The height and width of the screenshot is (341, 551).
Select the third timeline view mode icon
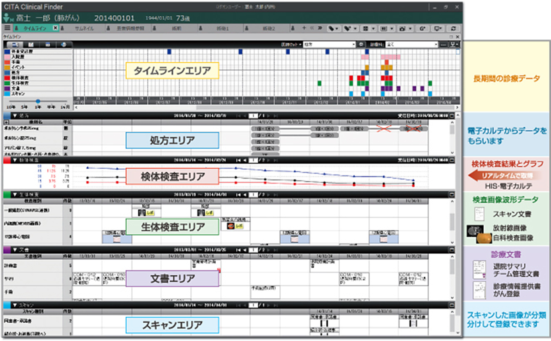pyautogui.click(x=48, y=45)
